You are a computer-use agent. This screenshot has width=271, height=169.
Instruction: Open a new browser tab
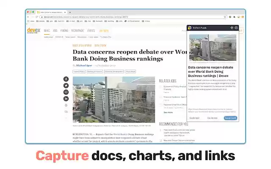(70, 12)
